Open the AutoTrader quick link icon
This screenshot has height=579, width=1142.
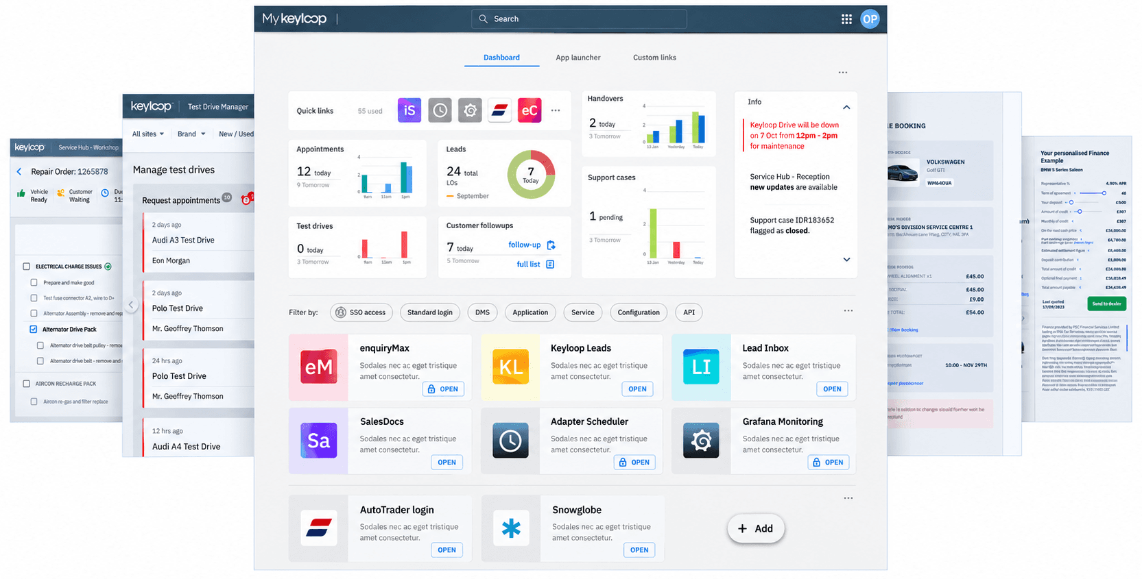coord(500,110)
